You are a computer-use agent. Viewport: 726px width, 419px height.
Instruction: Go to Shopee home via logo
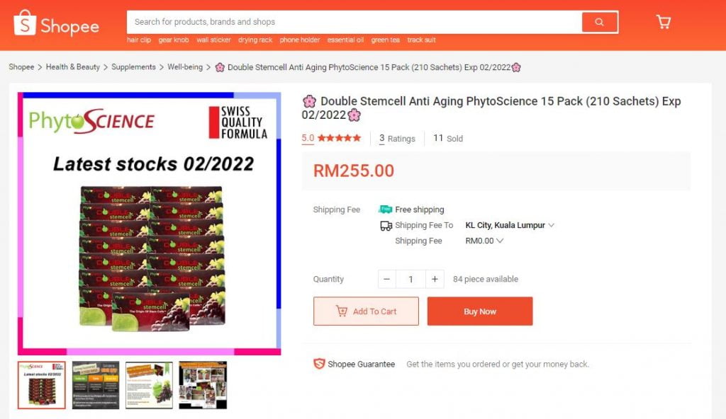tap(57, 23)
